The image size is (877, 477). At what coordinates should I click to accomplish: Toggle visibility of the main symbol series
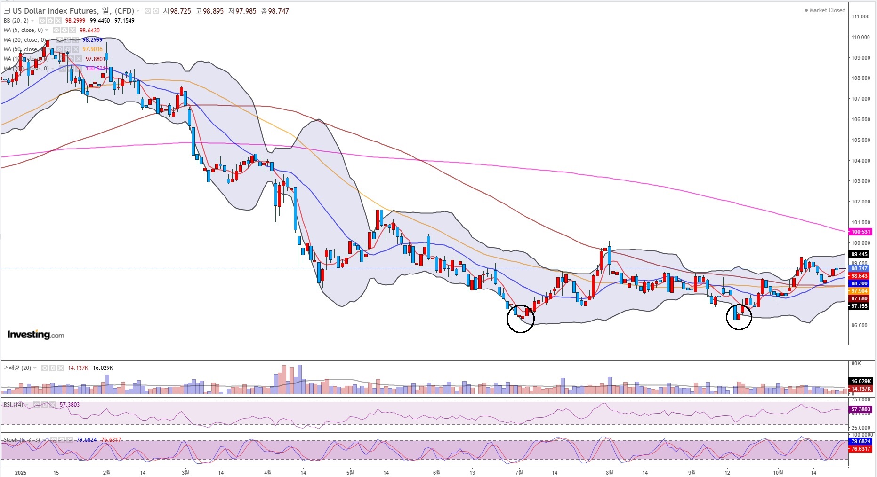point(147,11)
